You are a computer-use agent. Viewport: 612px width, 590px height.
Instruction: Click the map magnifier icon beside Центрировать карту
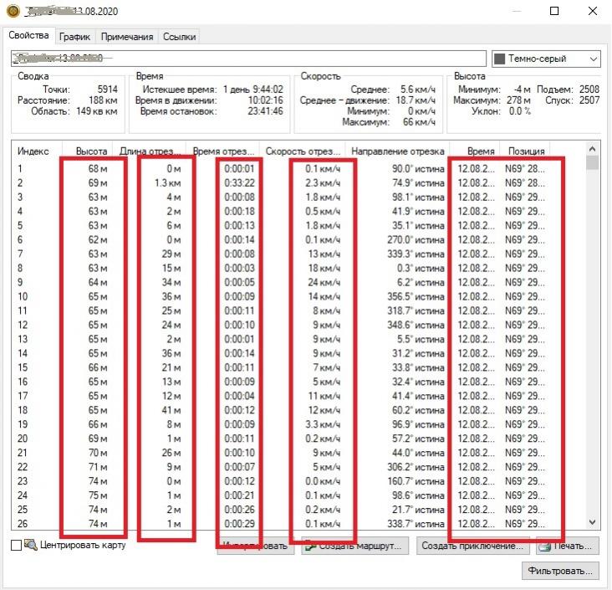(31, 546)
